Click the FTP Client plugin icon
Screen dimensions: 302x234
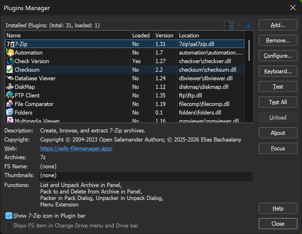pos(10,96)
